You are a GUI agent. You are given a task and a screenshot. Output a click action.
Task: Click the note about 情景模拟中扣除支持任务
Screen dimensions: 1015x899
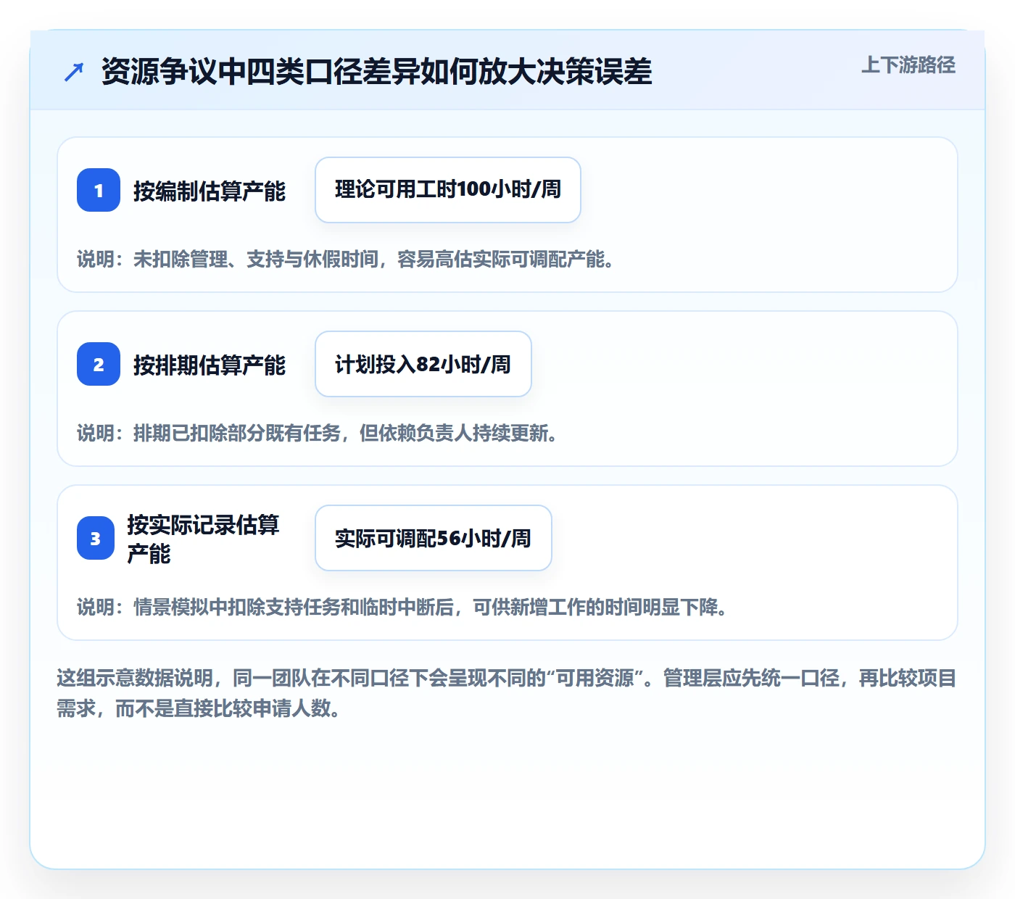coord(402,607)
